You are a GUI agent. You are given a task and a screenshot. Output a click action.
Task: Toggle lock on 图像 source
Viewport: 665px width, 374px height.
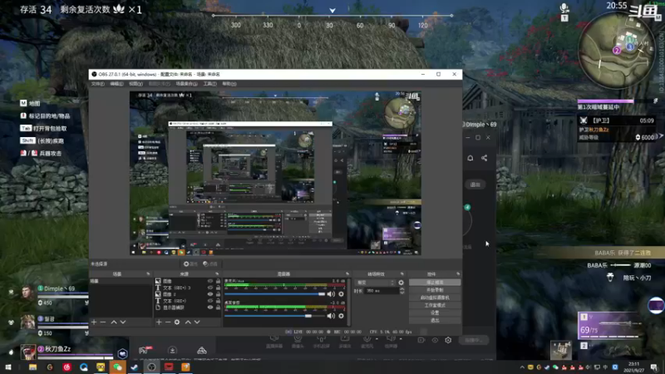(218, 281)
